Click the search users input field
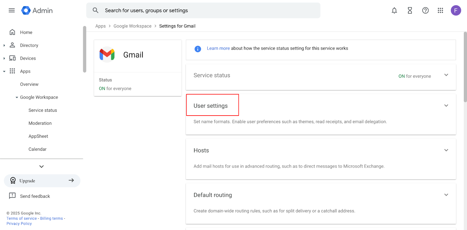This screenshot has width=467, height=230. tap(203, 11)
